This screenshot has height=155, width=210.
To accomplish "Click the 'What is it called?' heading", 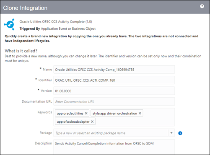I will pos(21,51).
